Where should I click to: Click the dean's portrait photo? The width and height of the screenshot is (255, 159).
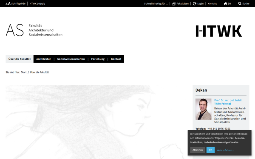204,109
